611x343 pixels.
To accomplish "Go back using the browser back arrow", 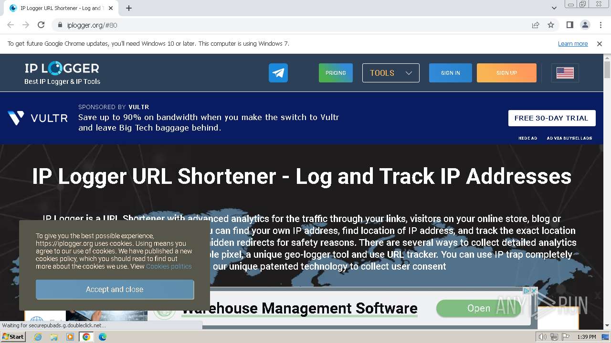I will 11,25.
